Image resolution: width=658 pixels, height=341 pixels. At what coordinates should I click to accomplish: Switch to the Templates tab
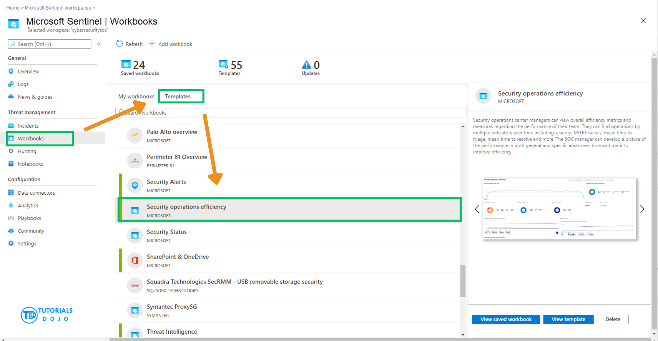[x=178, y=96]
